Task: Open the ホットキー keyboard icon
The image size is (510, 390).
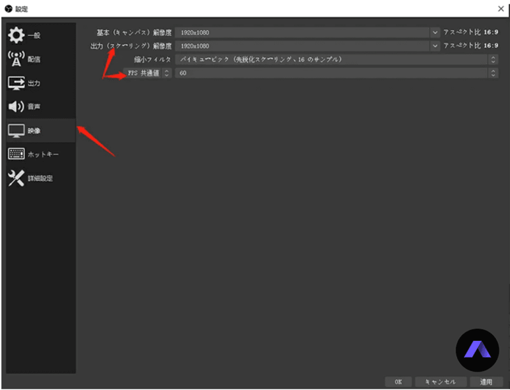Action: point(17,154)
